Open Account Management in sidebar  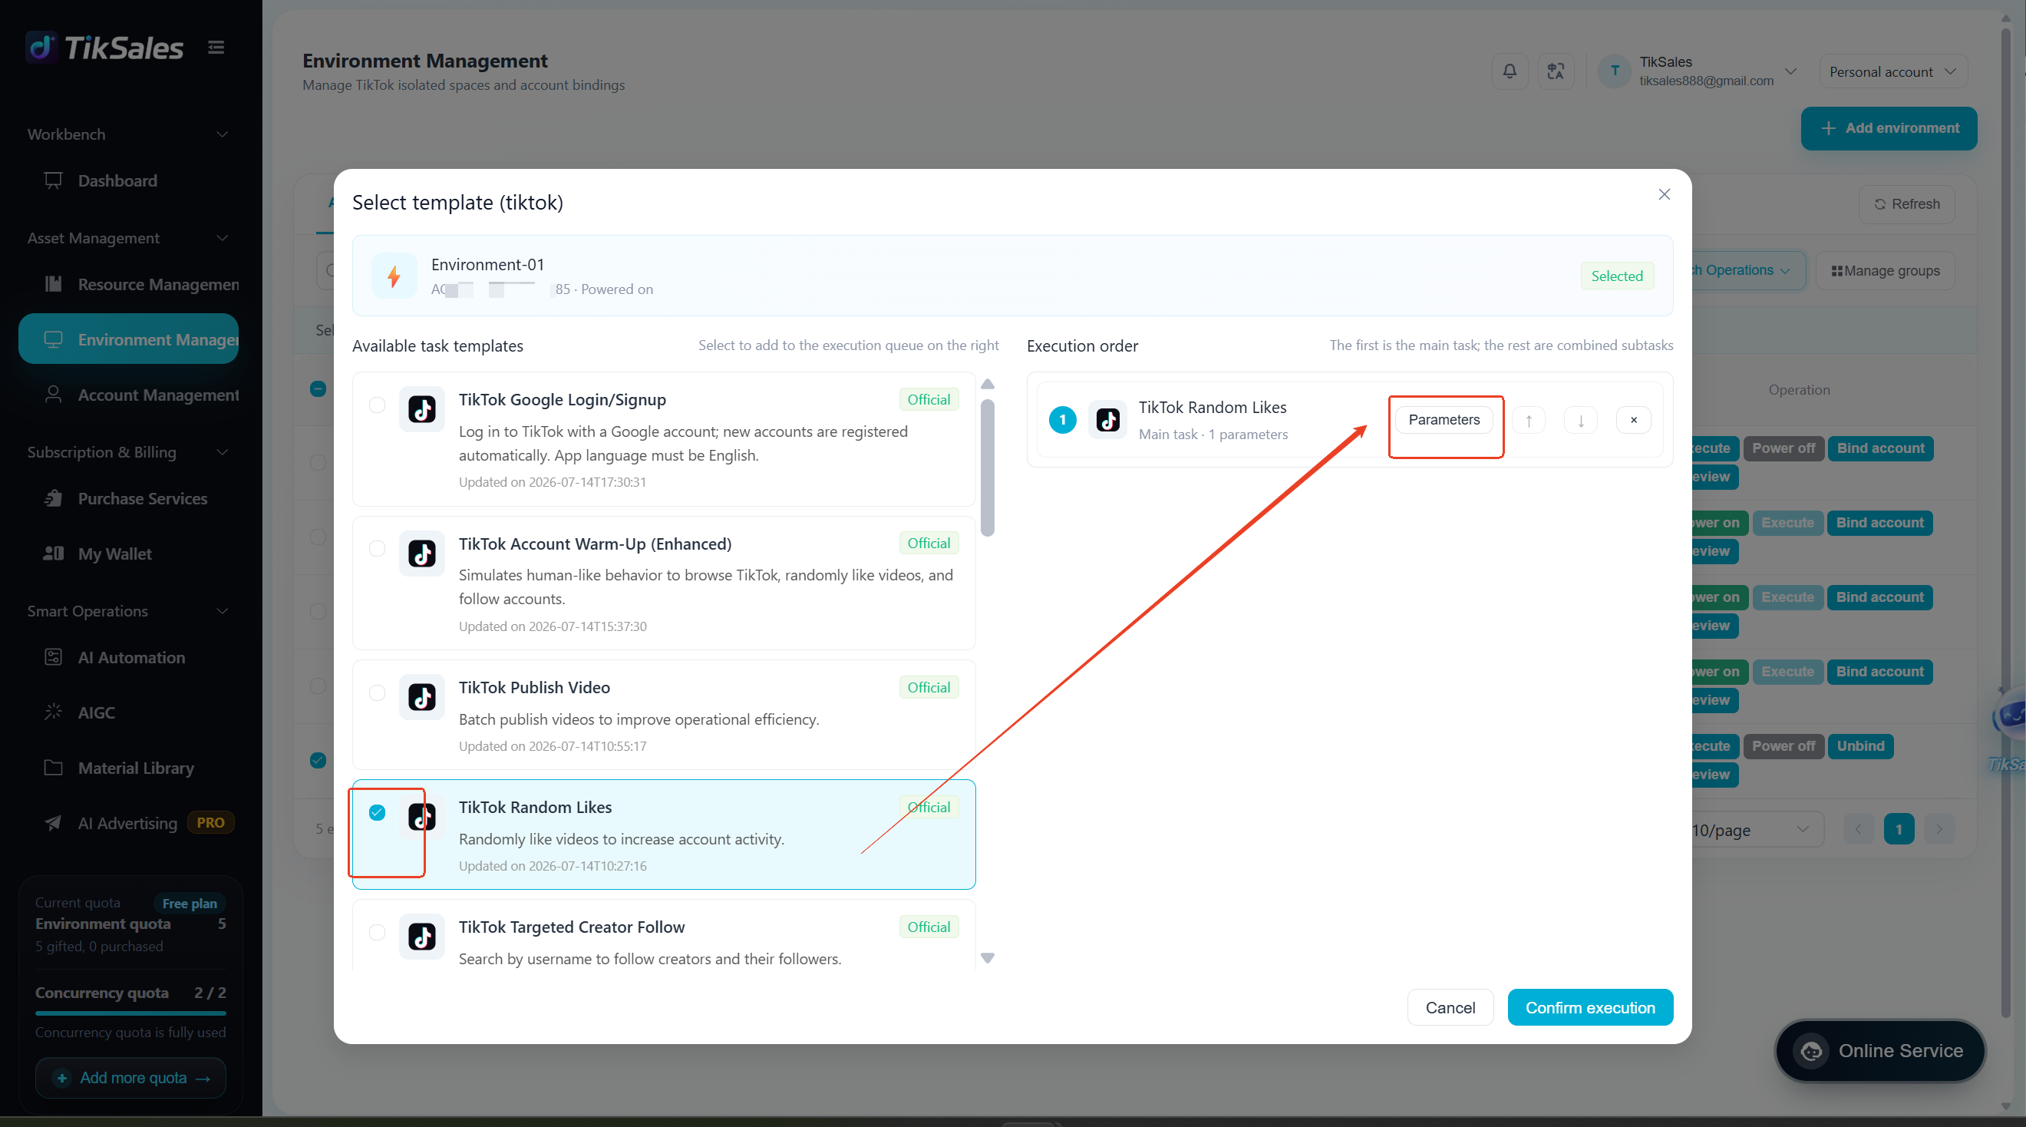(x=129, y=395)
